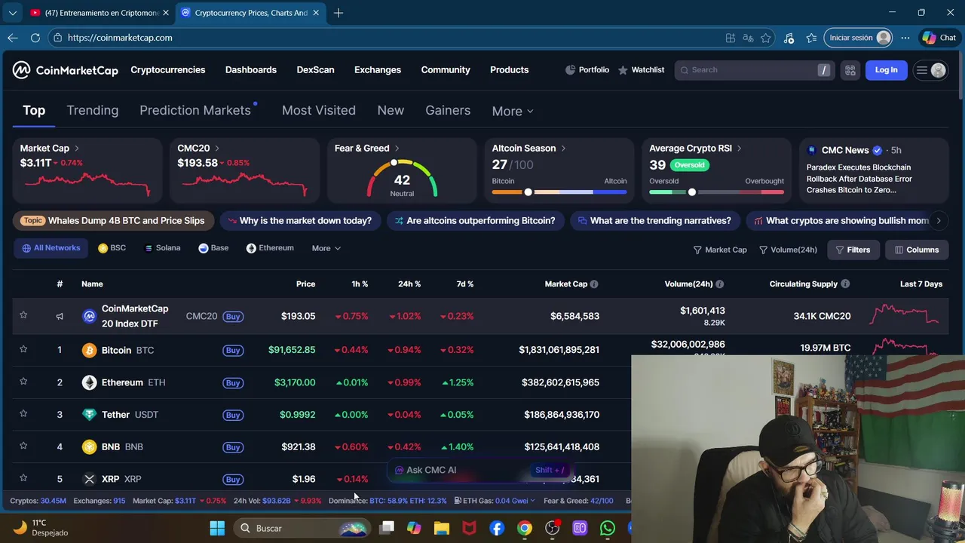Open the Windows Start menu
The image size is (965, 543).
point(217,528)
